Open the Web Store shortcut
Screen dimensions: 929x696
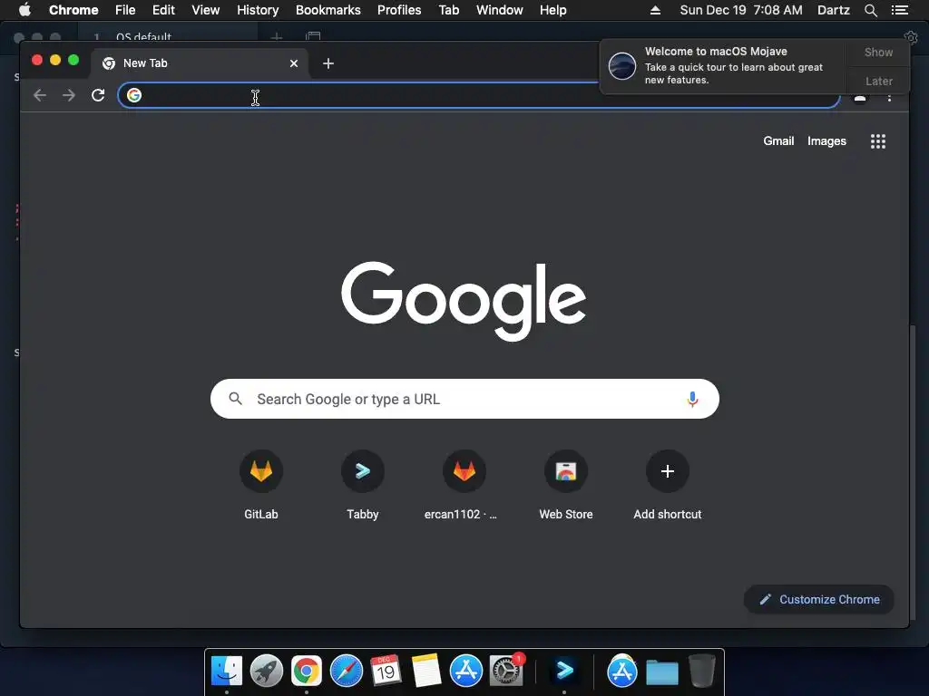click(566, 486)
